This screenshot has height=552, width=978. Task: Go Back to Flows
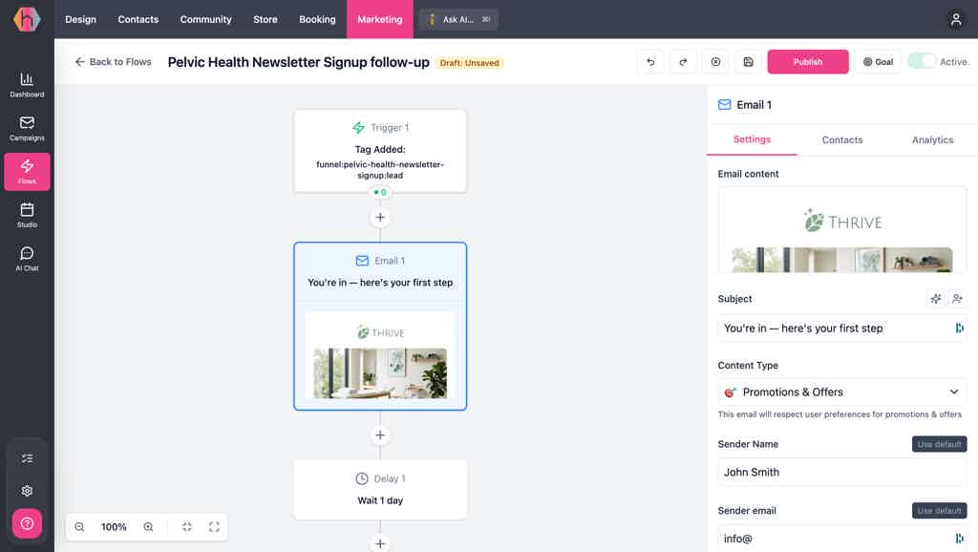tap(113, 62)
